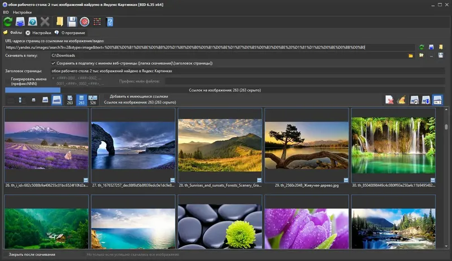Click the yellow folder icon beside the download path

coord(411,55)
